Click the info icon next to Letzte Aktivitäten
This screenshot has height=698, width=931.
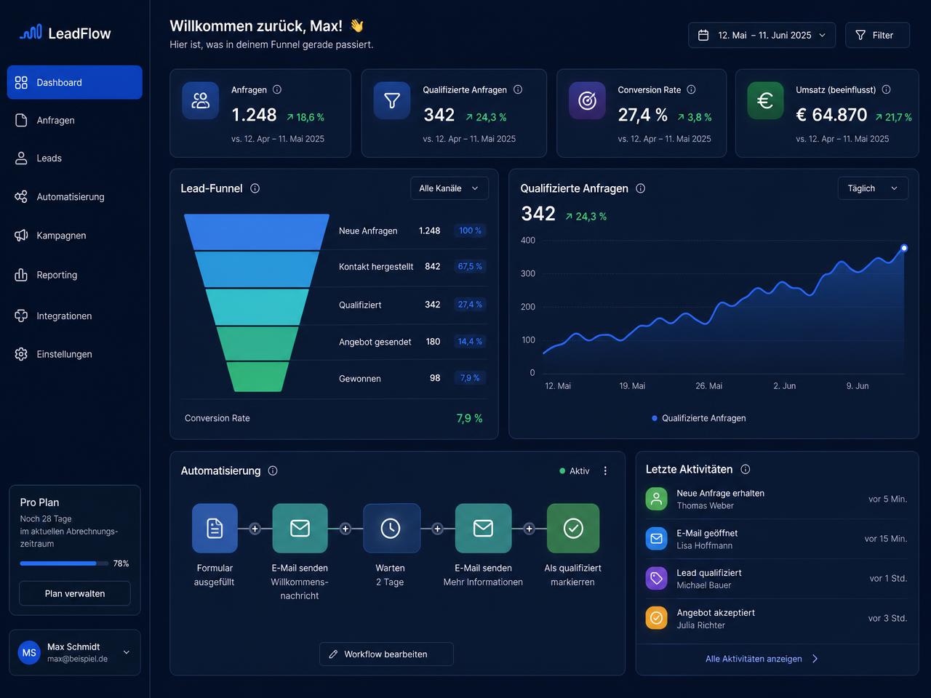746,470
